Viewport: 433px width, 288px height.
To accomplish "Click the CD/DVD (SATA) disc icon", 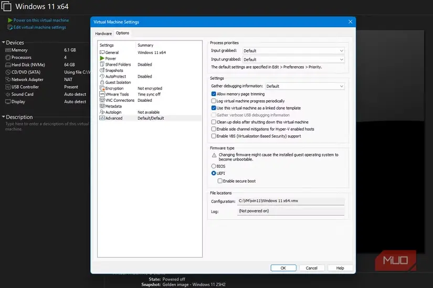I will click(x=8, y=72).
